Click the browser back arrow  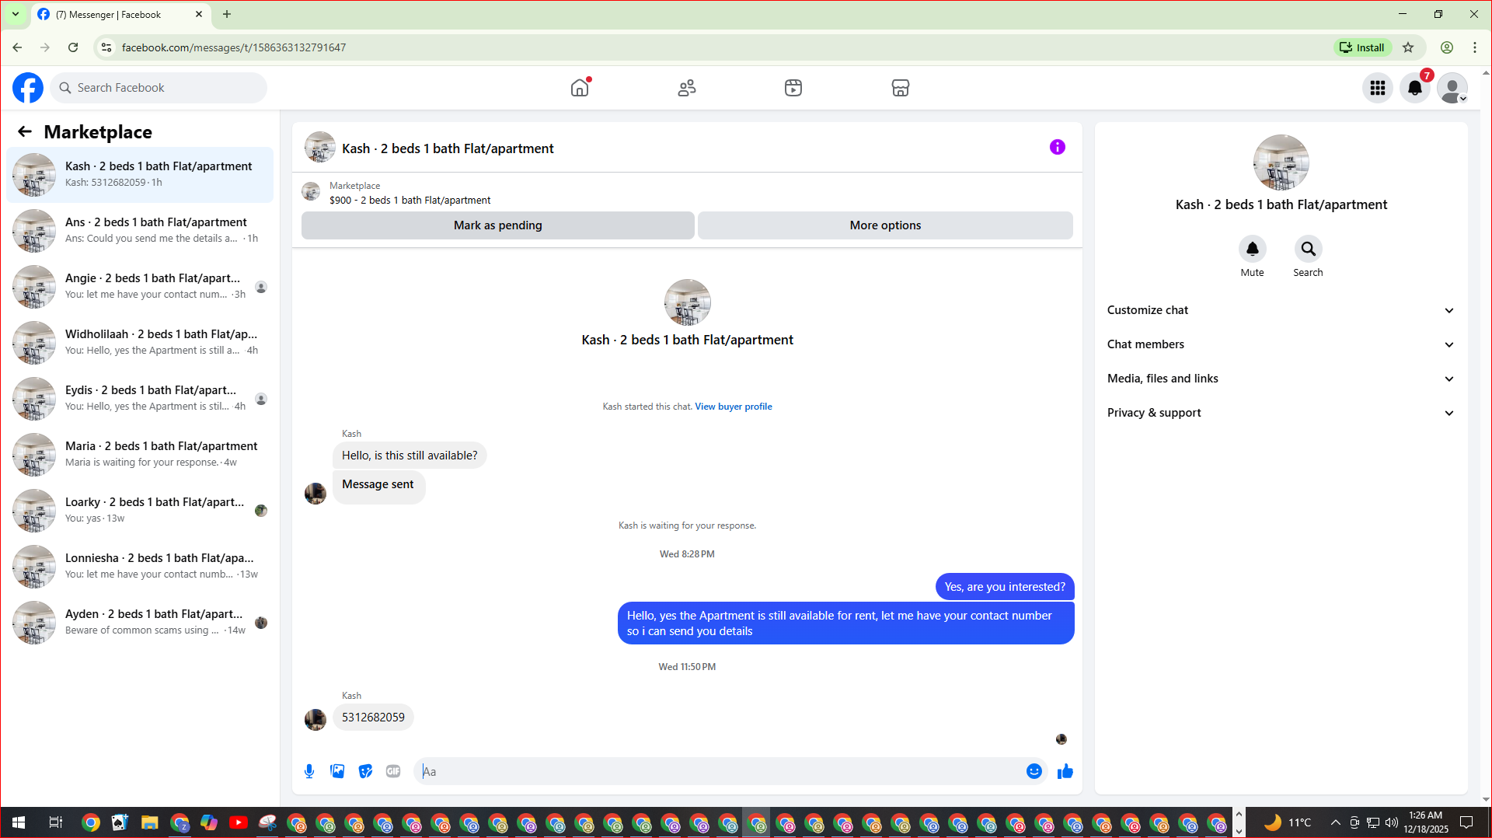[17, 47]
